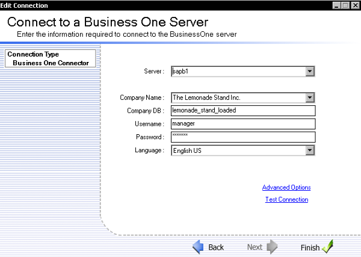Click The Lemonade Stand Inc. combo text
The height and width of the screenshot is (257, 361).
206,98
